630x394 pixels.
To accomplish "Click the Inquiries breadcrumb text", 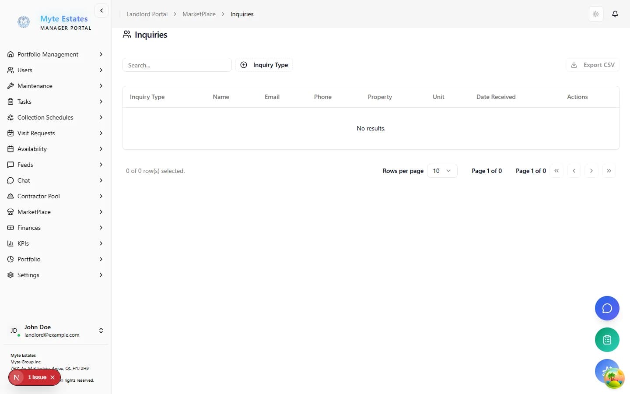I will click(242, 14).
